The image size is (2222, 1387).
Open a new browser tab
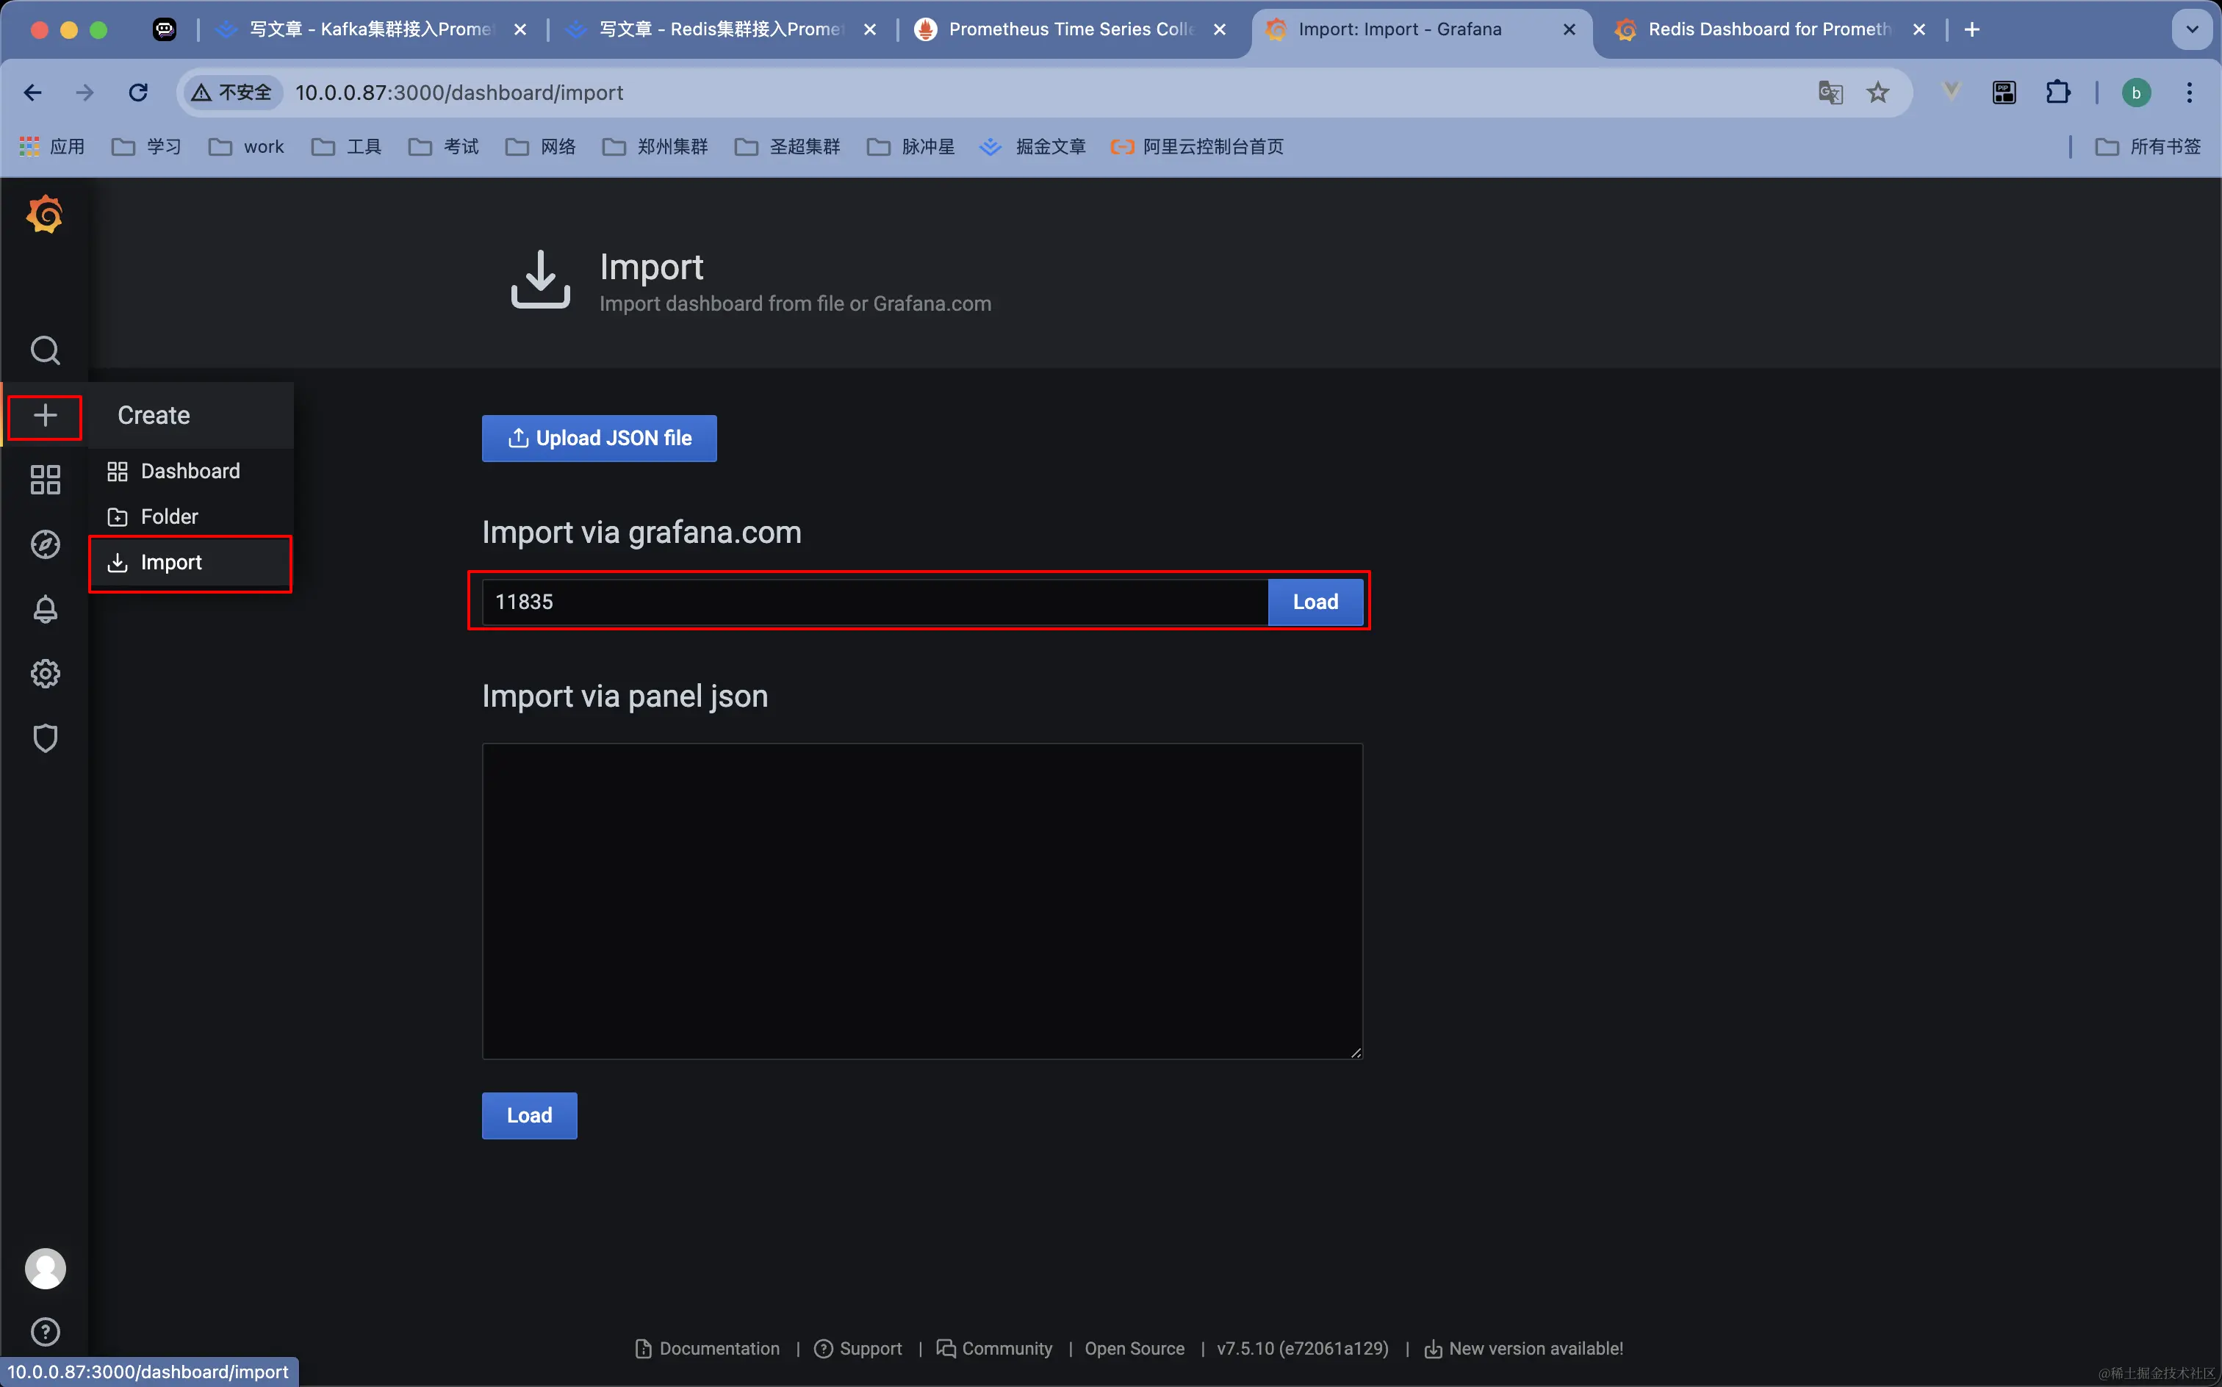point(1971,29)
